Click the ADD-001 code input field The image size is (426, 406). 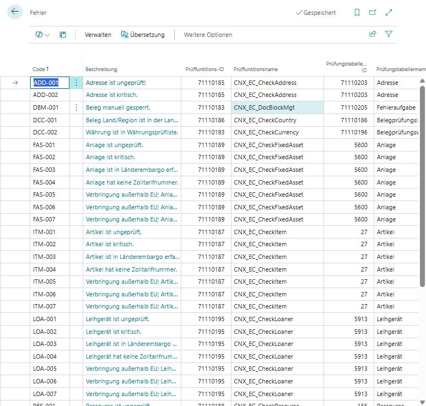(49, 83)
